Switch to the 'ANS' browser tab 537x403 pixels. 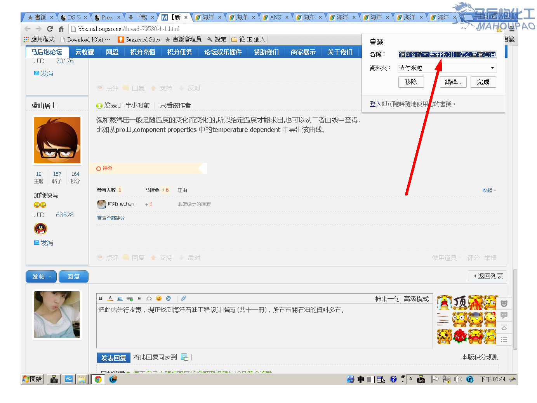click(276, 17)
